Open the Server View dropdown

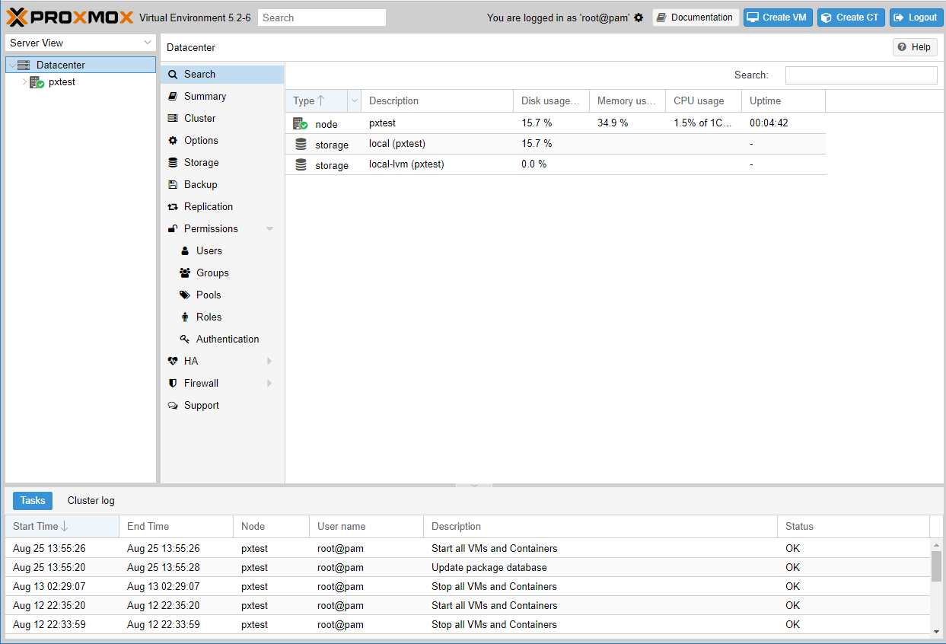81,43
